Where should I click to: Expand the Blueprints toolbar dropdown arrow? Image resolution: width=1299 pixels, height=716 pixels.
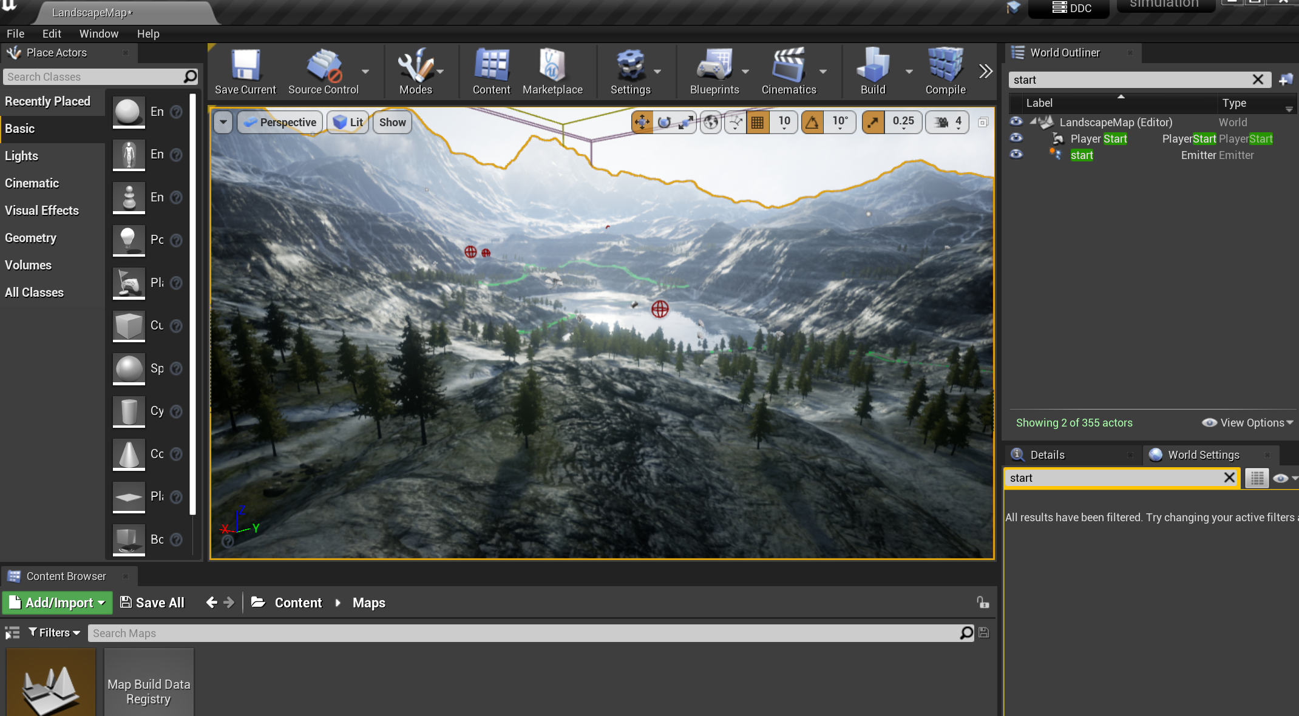click(x=745, y=72)
